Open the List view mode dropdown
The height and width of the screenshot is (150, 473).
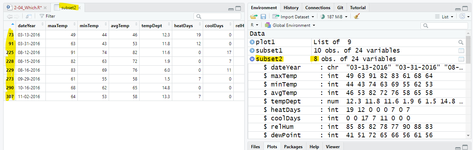click(445, 17)
